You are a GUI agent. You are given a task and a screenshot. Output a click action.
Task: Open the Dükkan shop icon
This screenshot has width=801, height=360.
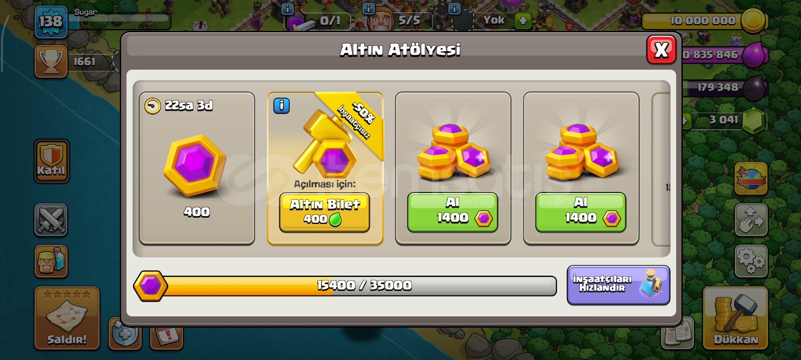(736, 318)
